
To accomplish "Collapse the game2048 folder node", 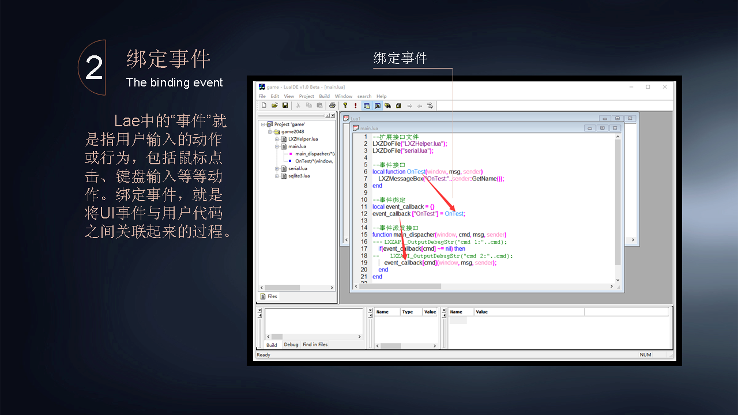I will [270, 132].
